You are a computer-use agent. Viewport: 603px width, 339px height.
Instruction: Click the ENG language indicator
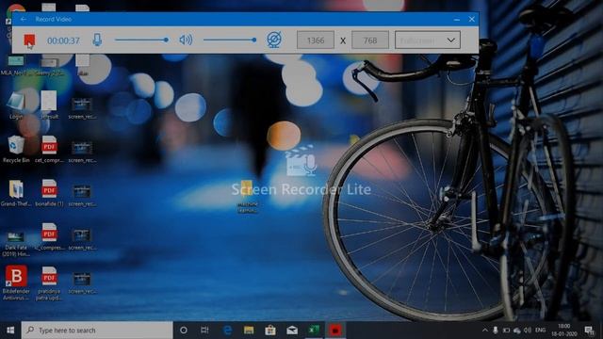click(x=540, y=331)
